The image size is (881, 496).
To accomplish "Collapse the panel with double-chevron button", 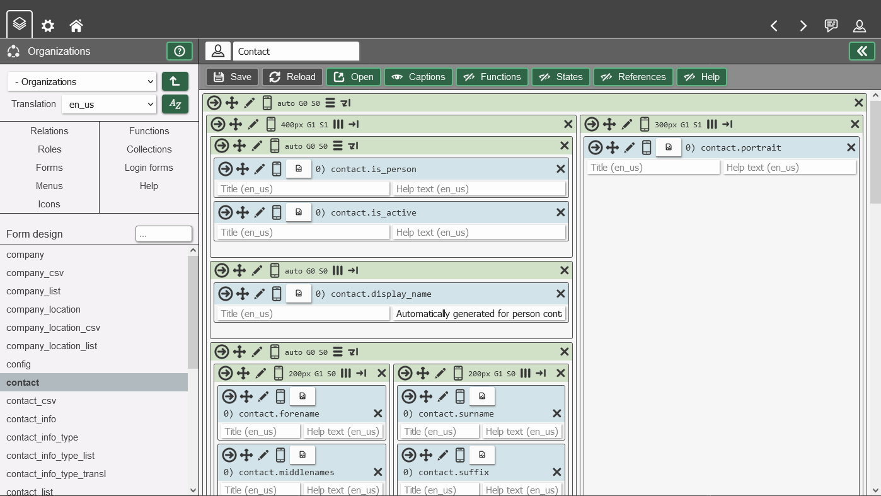I will (862, 51).
